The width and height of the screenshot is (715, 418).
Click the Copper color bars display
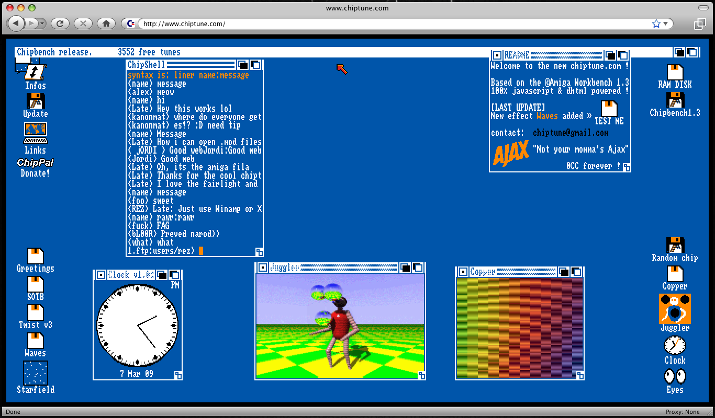[x=520, y=328]
